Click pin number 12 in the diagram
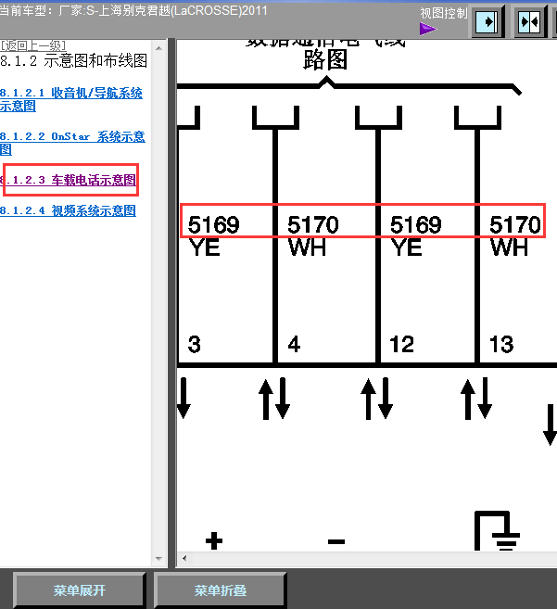Image resolution: width=557 pixels, height=609 pixels. click(x=401, y=344)
